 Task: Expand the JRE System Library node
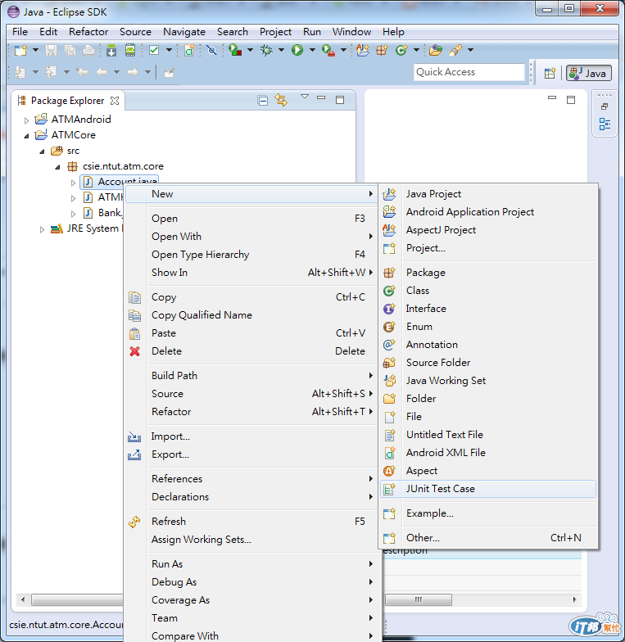point(42,229)
